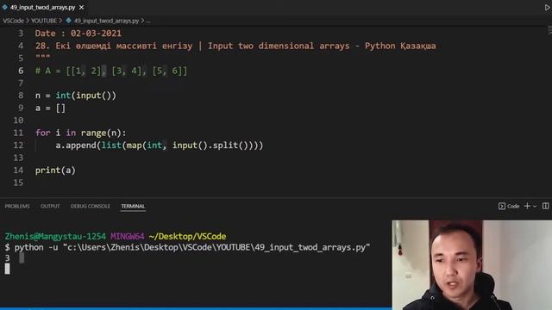Click 49_input_twod_arrays.py breadcrumb file
552x310 pixels.
[x=106, y=21]
